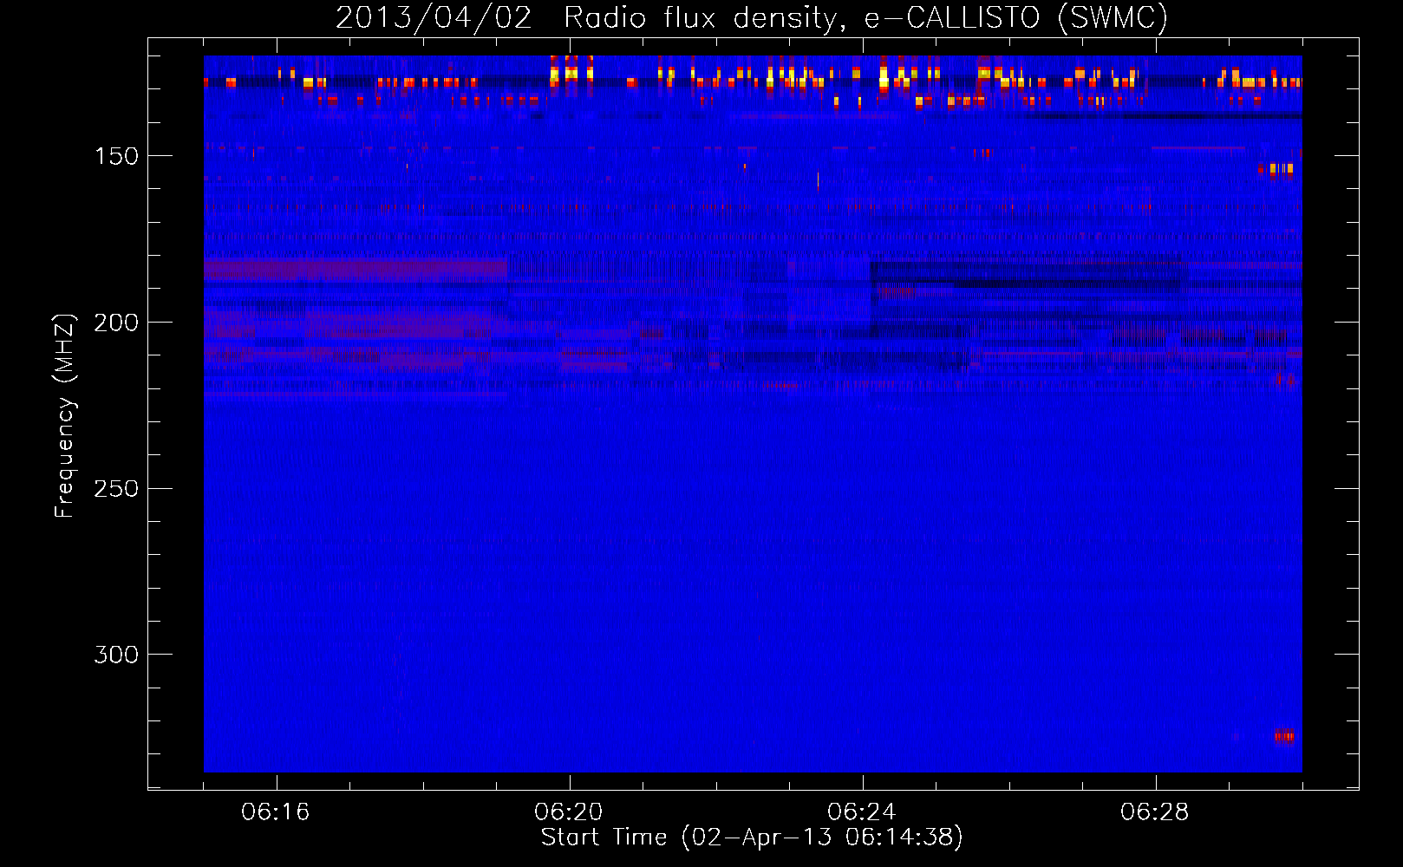Click the 200 frequency tick label

point(116,323)
